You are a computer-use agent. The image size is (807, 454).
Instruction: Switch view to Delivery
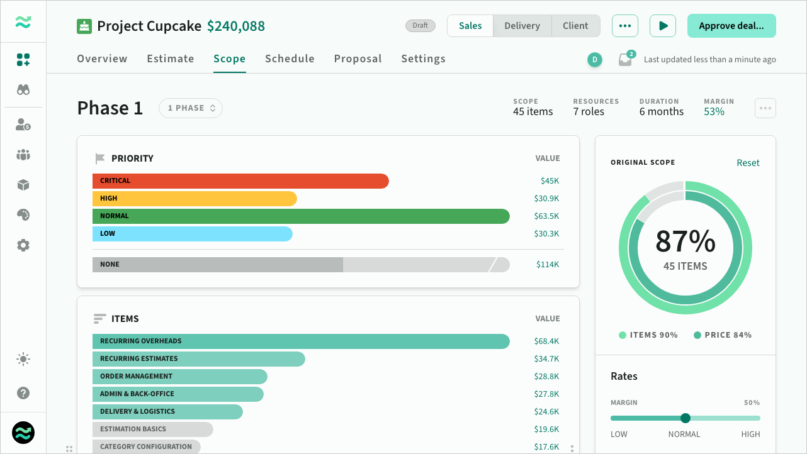pyautogui.click(x=522, y=26)
